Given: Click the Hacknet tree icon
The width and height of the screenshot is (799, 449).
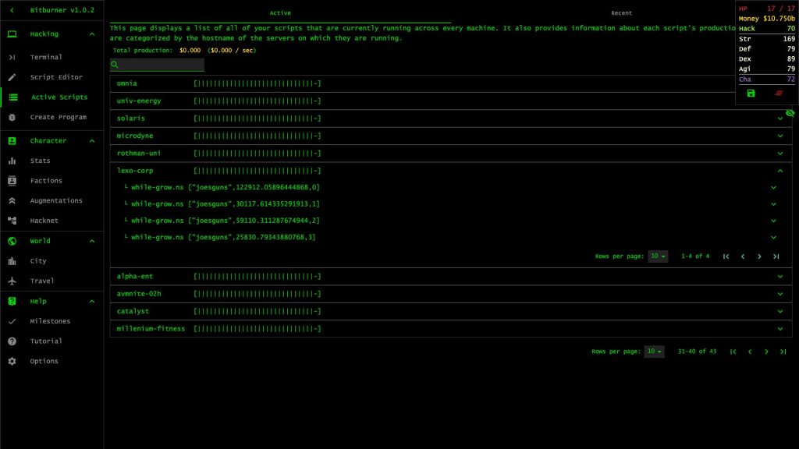Looking at the screenshot, I should (x=12, y=221).
